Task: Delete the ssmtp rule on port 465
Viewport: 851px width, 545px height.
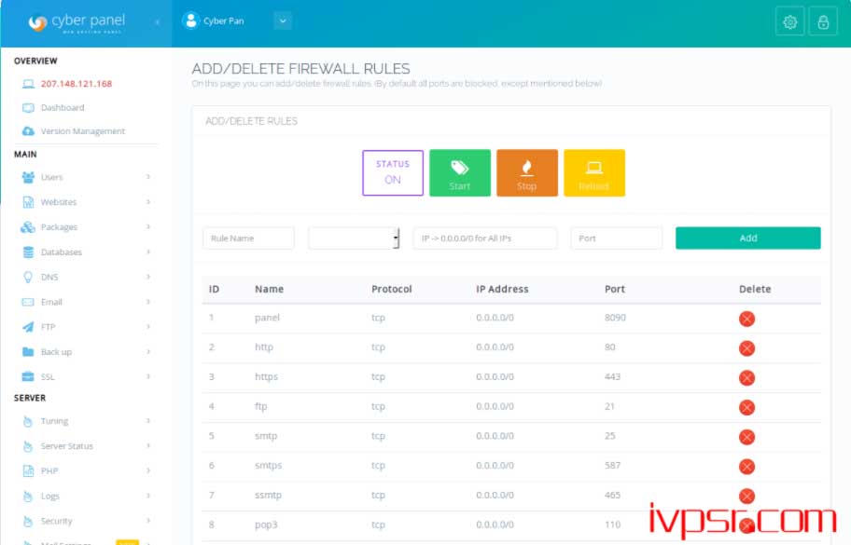Action: click(x=746, y=496)
